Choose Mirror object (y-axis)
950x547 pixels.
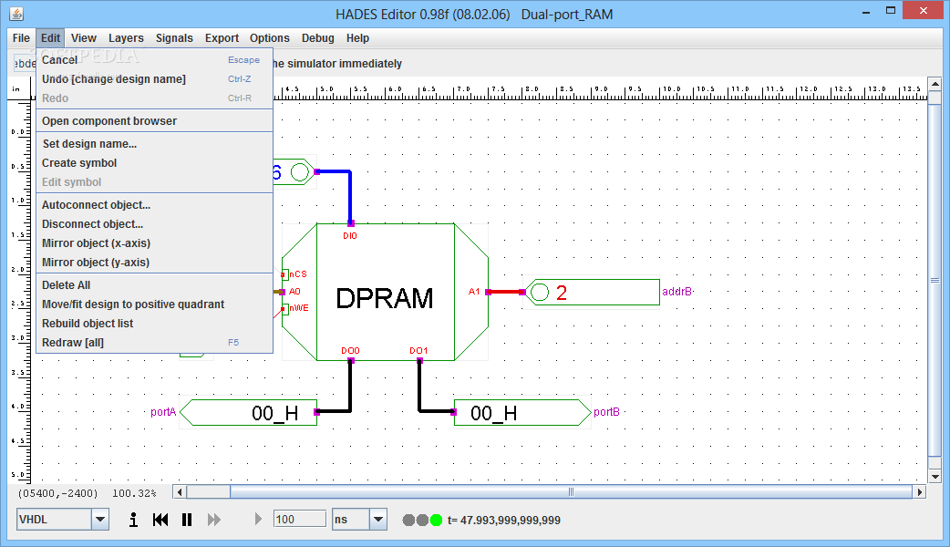[154, 263]
